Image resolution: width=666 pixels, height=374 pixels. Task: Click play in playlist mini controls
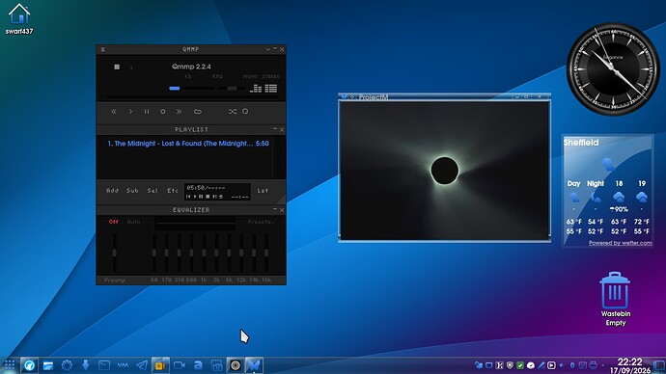point(195,197)
